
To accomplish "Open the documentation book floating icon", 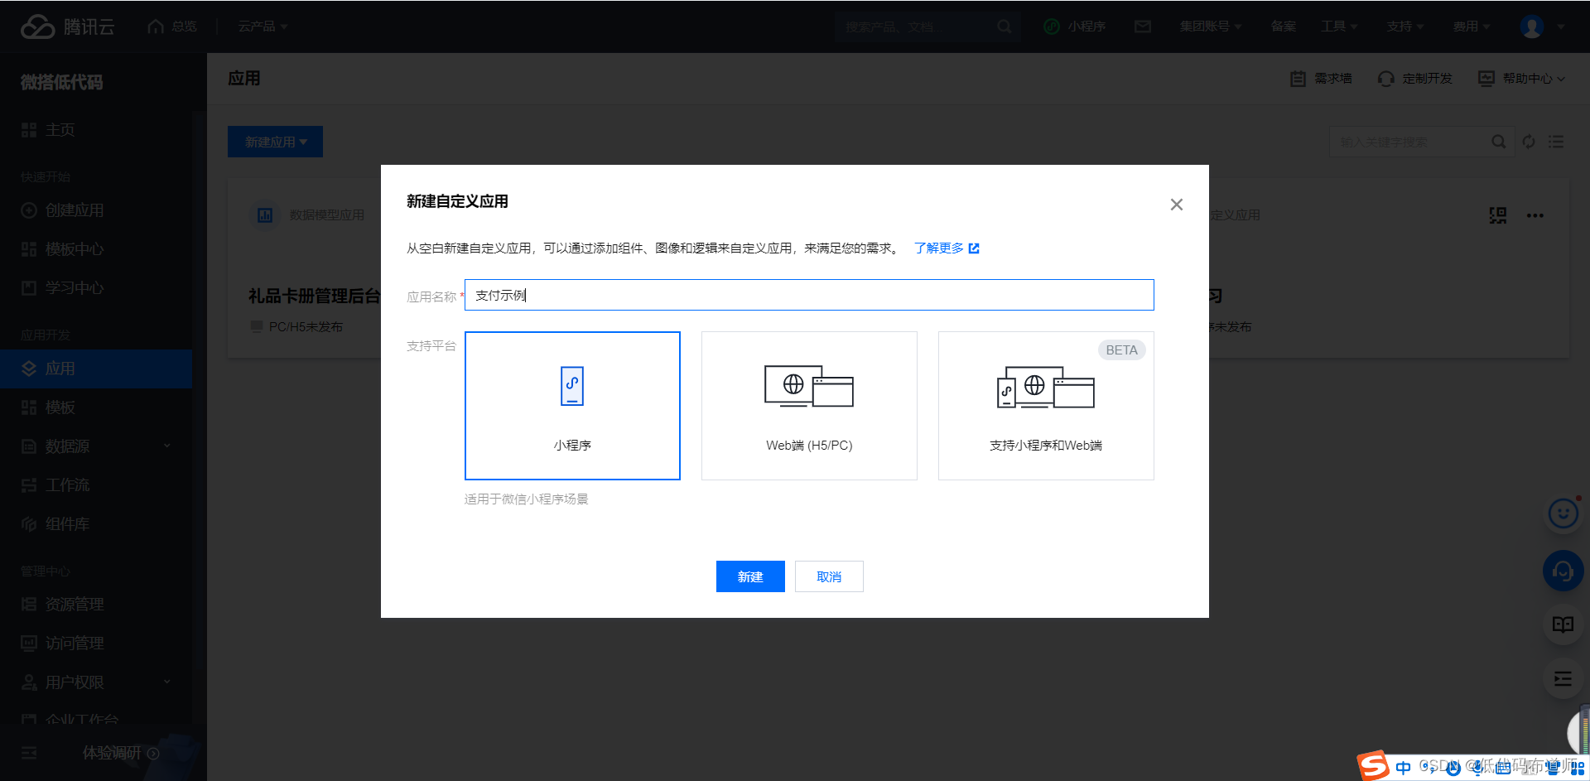I will coord(1563,624).
